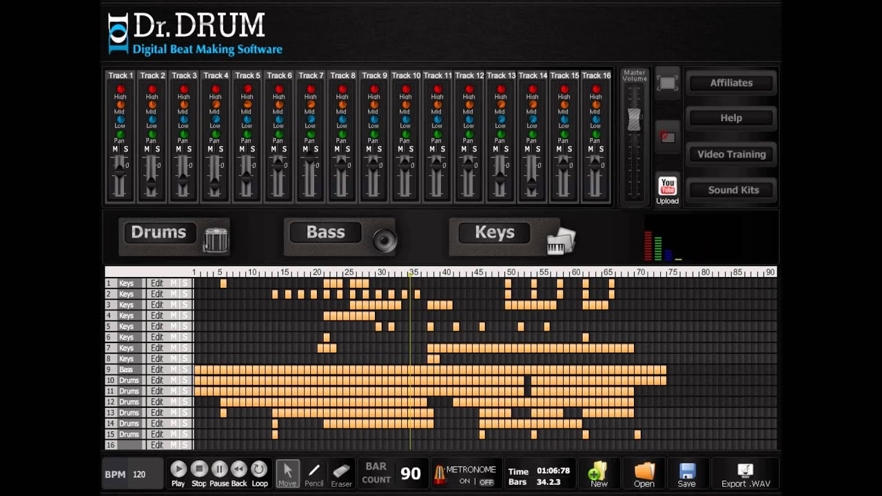
Task: Click Track 2 High EQ knob
Action: [x=152, y=90]
